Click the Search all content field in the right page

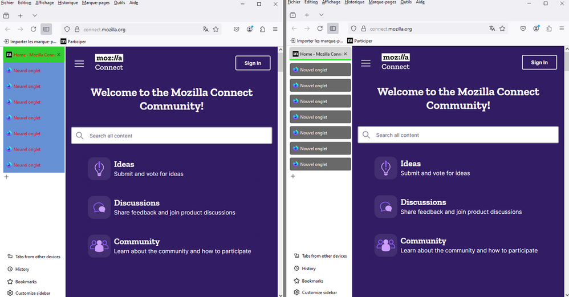click(458, 135)
